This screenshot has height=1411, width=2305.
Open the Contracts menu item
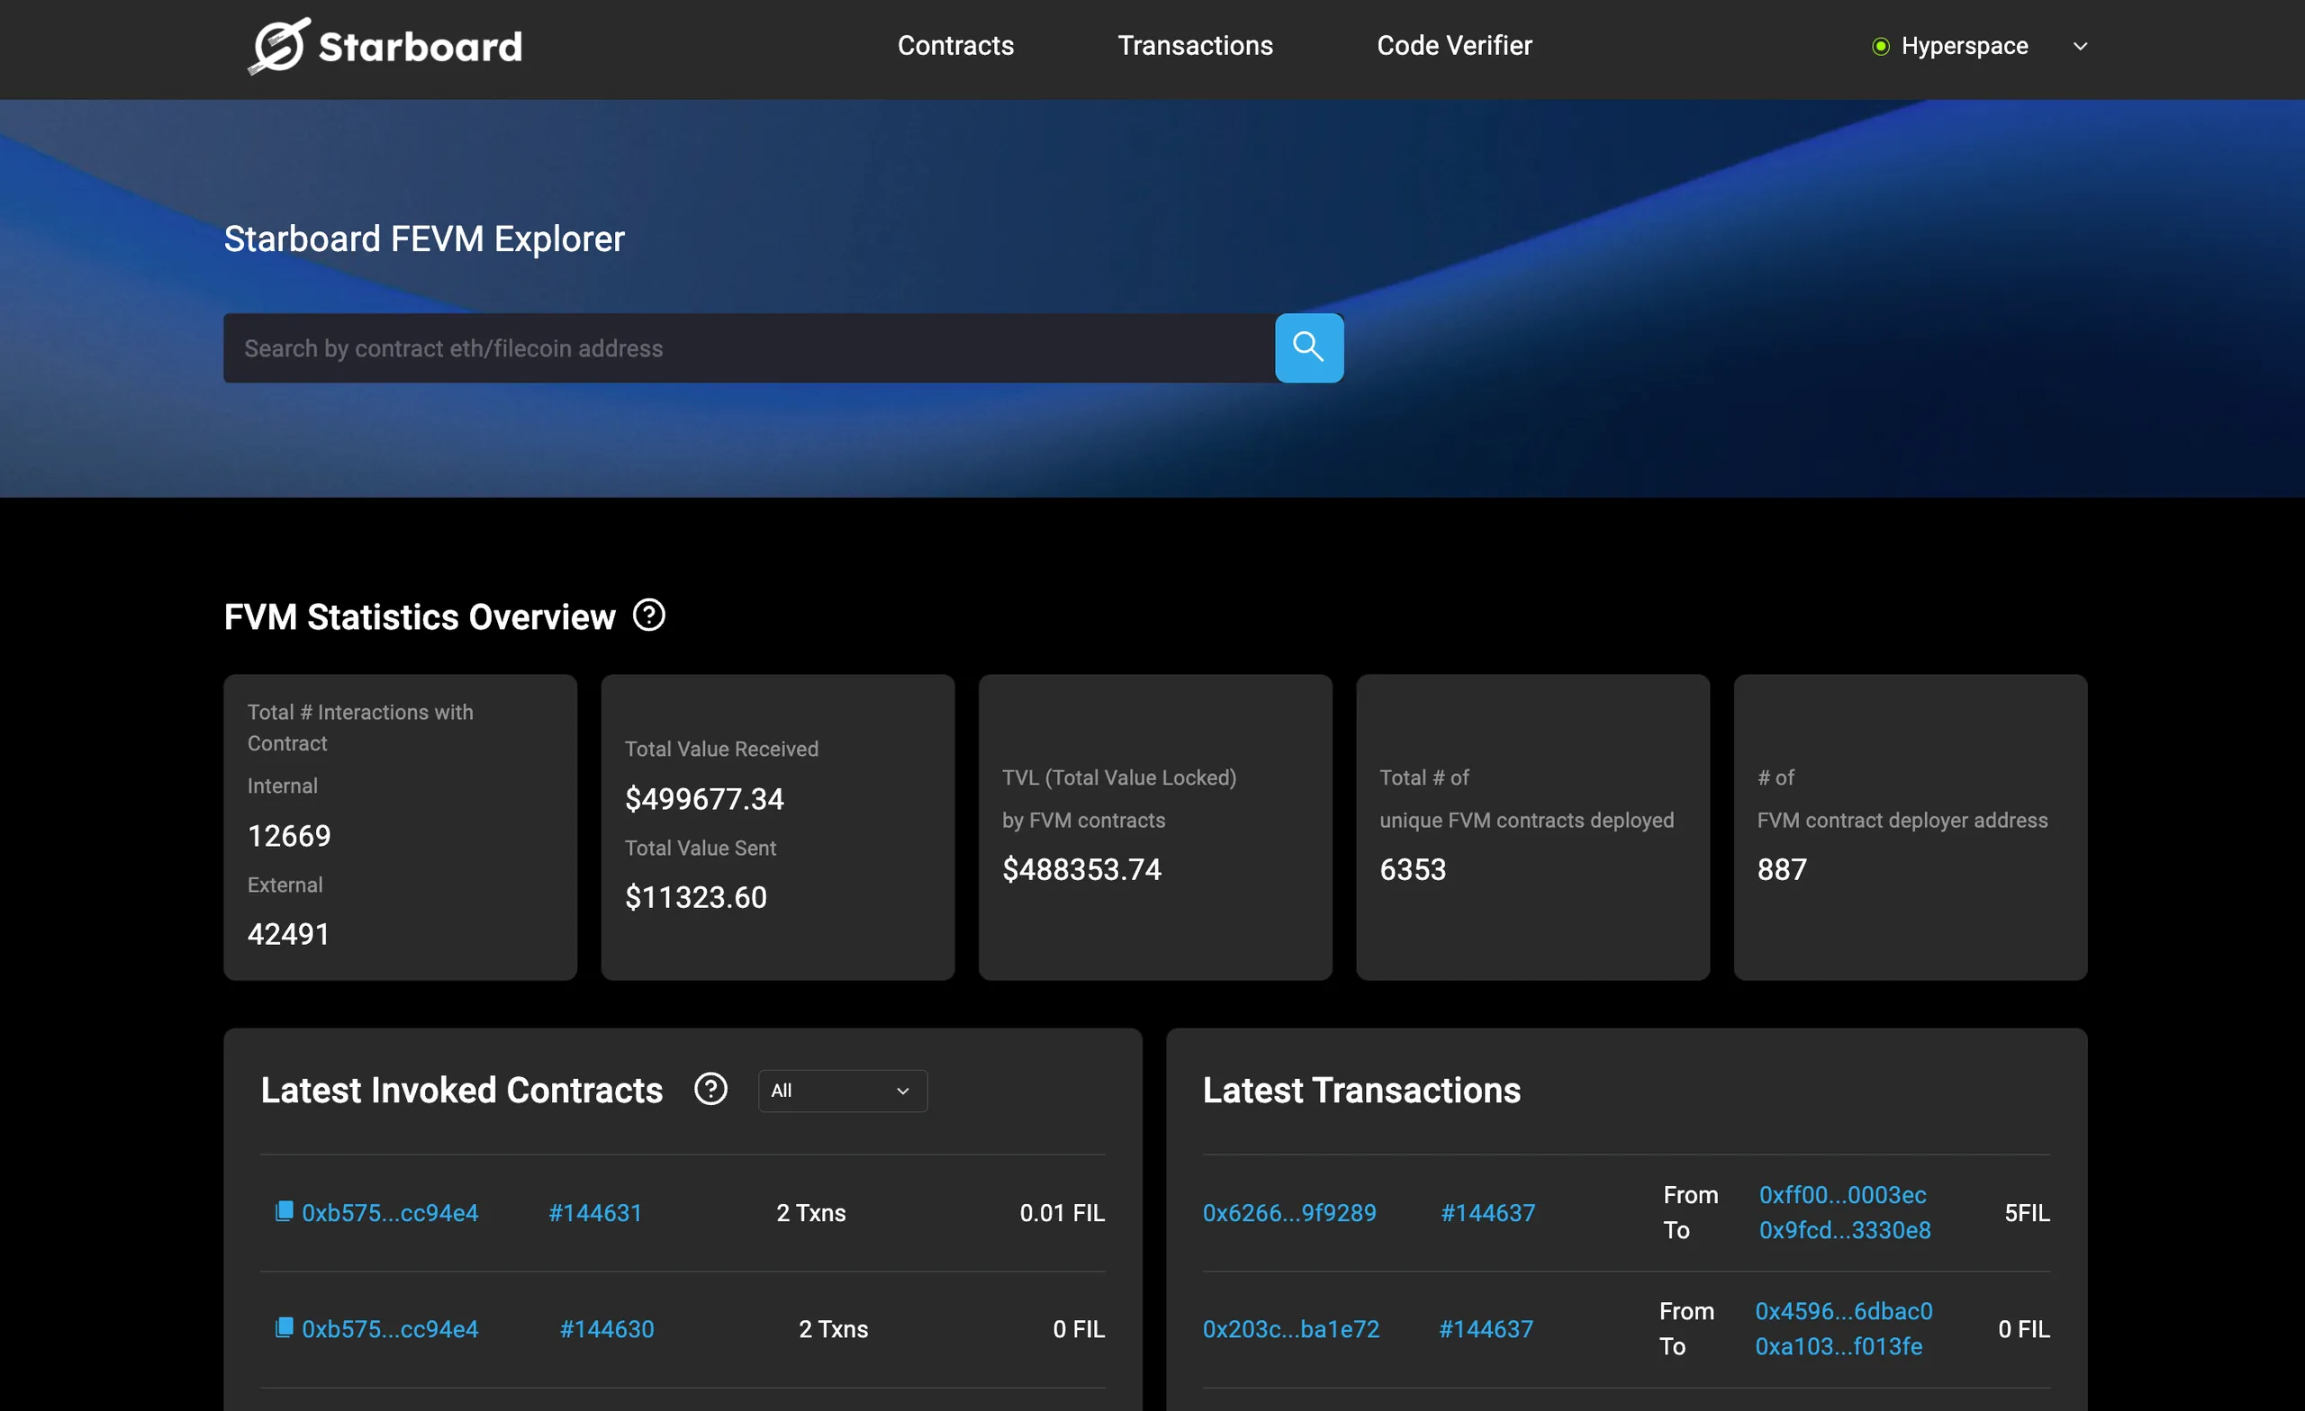point(955,46)
